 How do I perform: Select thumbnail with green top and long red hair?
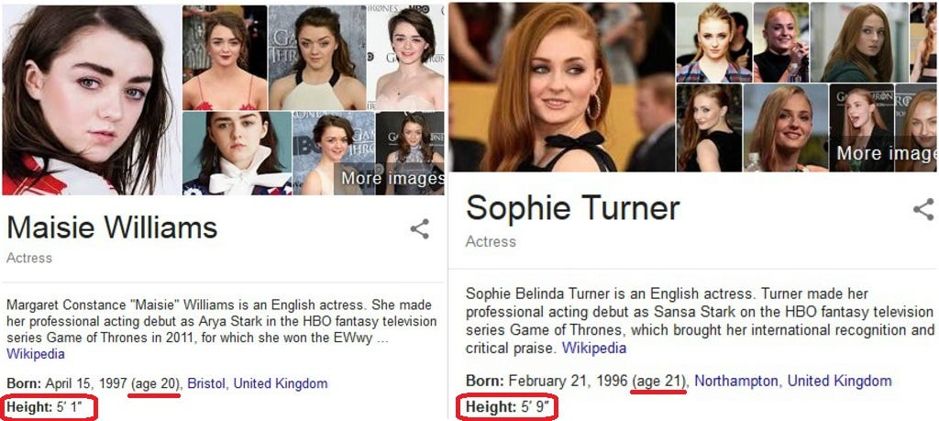pos(859,42)
